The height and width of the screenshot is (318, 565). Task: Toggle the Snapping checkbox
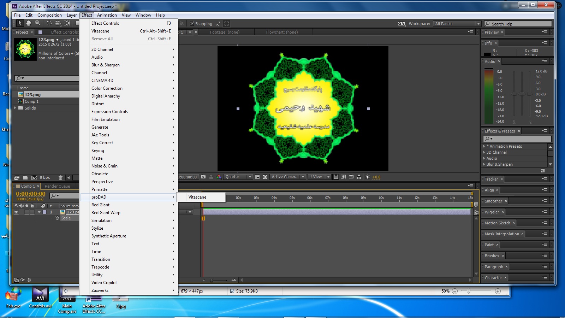192,24
